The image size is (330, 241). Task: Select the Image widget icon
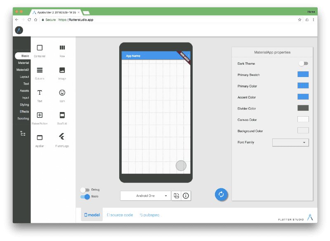(62, 70)
